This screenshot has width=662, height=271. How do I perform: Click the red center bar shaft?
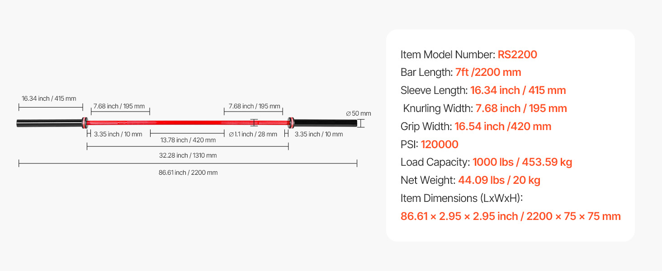(185, 122)
